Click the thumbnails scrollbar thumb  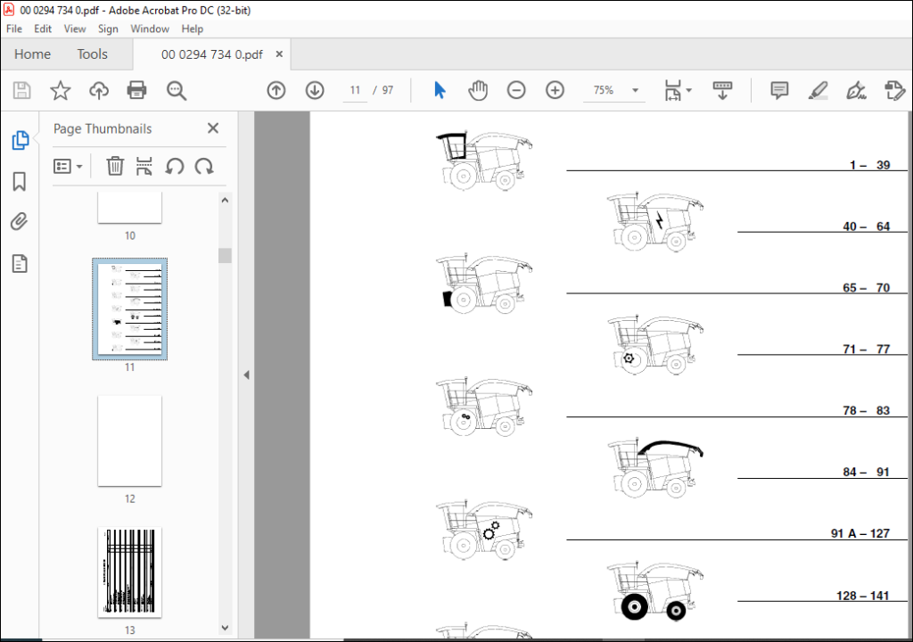225,256
